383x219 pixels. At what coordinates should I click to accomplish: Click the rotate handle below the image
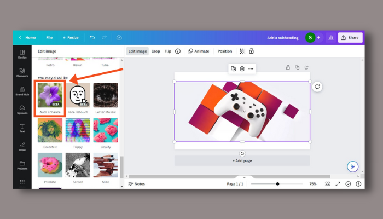[x=242, y=153]
